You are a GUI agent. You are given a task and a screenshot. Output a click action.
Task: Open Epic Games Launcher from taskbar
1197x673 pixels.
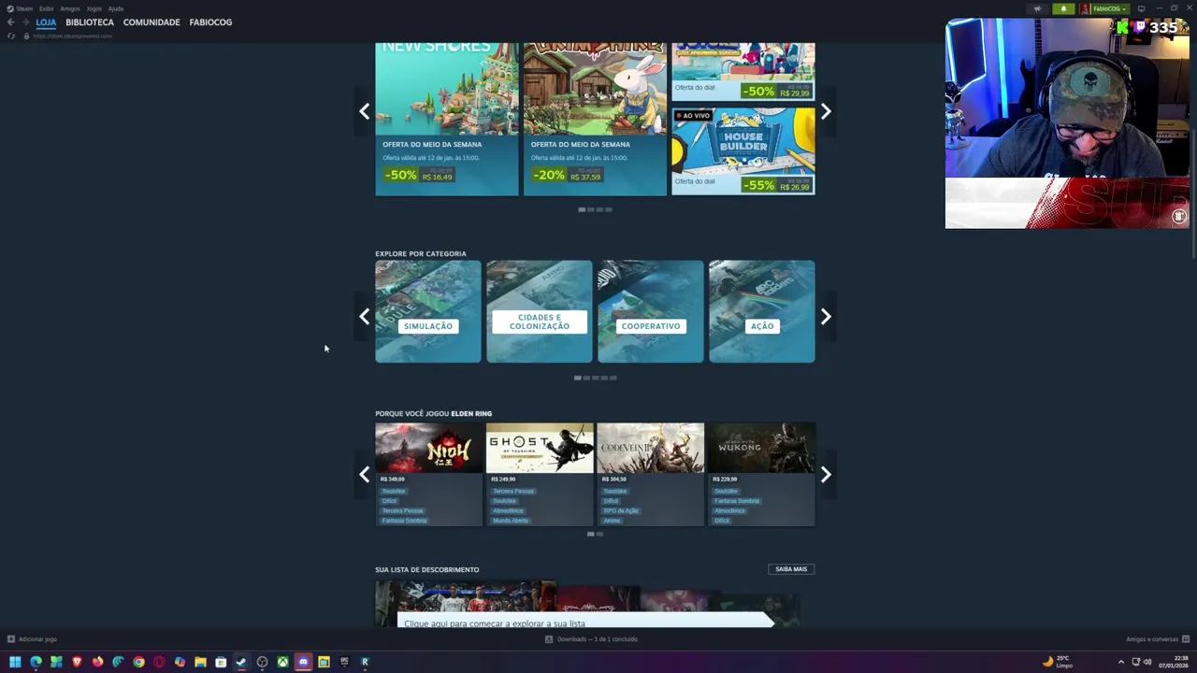point(344,662)
